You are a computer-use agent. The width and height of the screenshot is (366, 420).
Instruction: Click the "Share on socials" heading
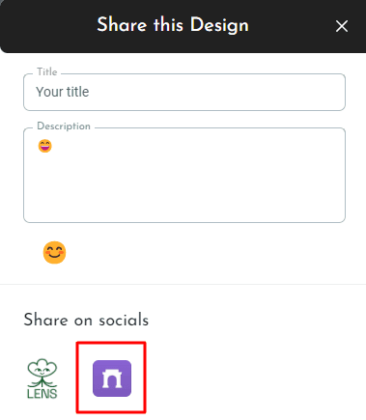tap(86, 320)
